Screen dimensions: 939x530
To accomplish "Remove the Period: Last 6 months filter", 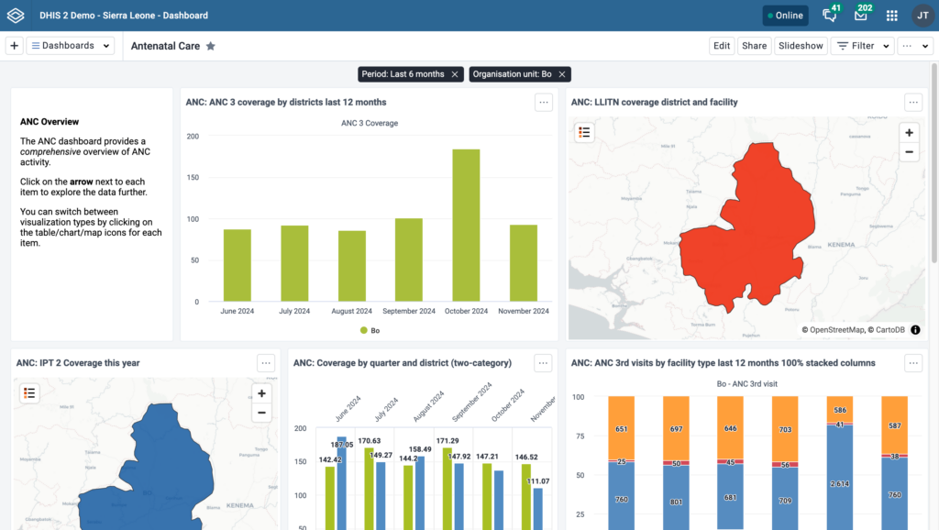I will 455,74.
